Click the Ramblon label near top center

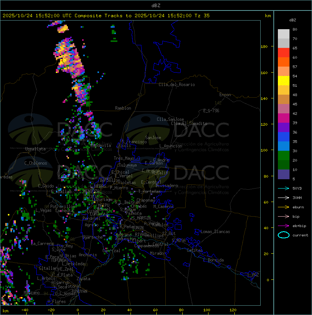(123, 108)
